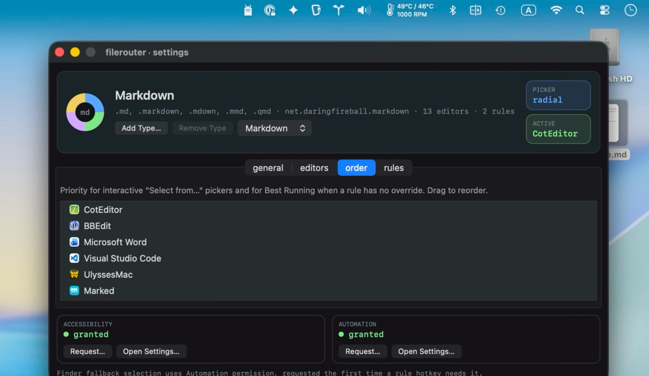
Task: Click Request... under Automation
Action: (x=363, y=352)
